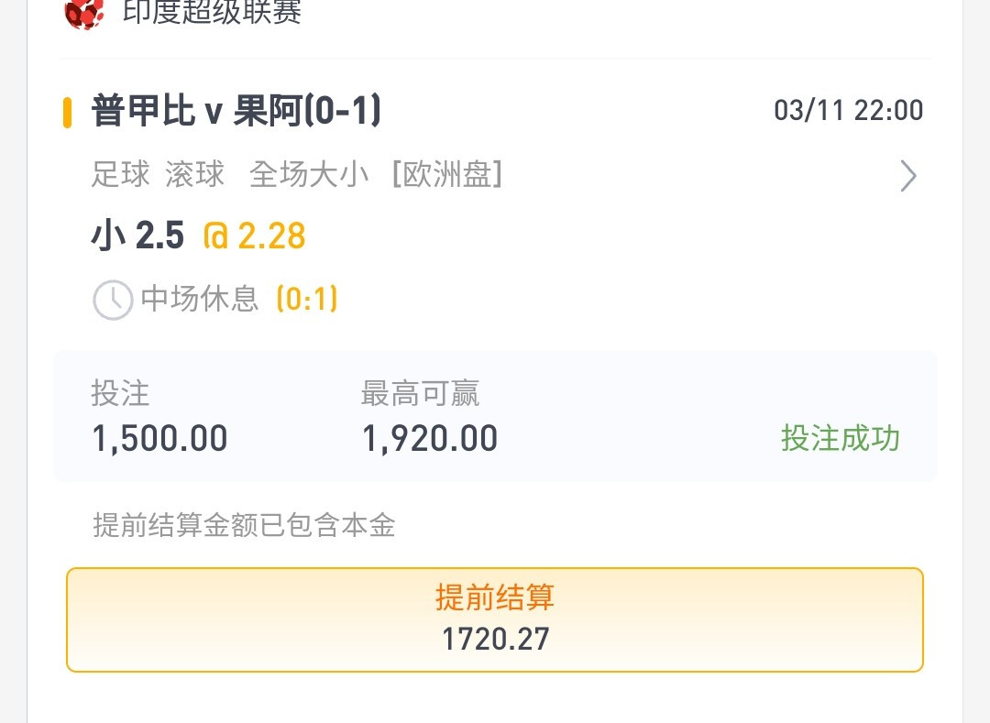This screenshot has width=990, height=723.
Task: Click the clock icon beside 中场休息
Action: [x=113, y=300]
